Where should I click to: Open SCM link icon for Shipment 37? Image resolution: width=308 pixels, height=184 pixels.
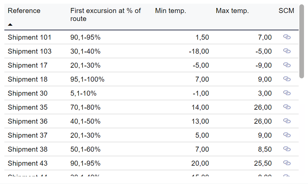tap(287, 135)
